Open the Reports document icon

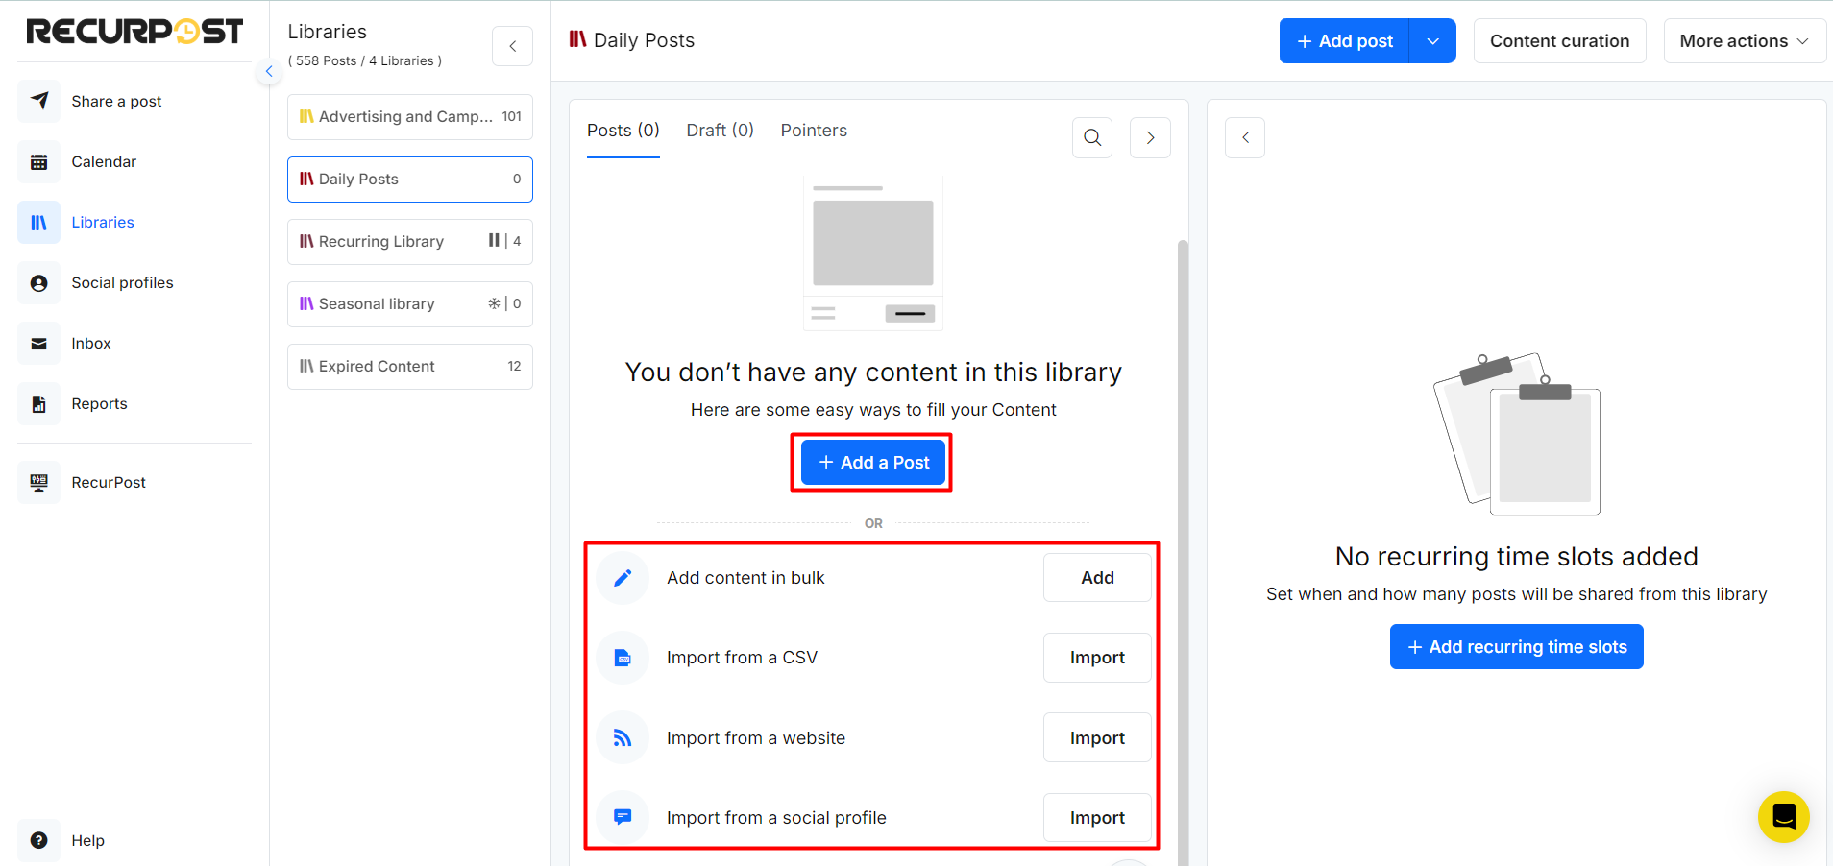click(39, 403)
